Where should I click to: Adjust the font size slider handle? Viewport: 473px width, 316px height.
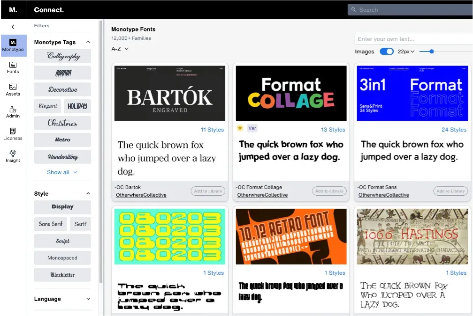tap(432, 51)
